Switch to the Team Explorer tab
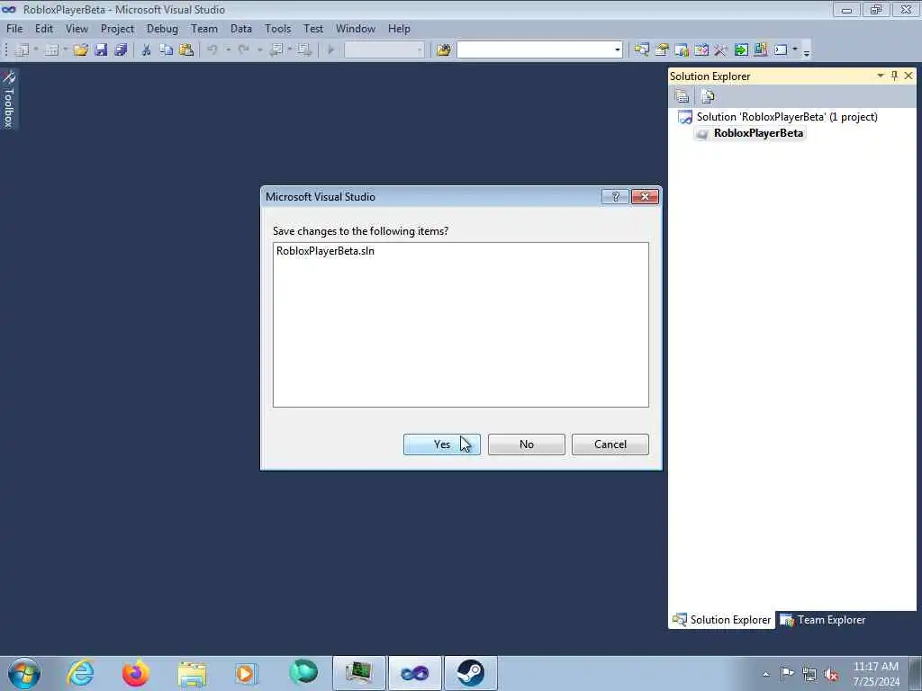The image size is (922, 691). [823, 620]
